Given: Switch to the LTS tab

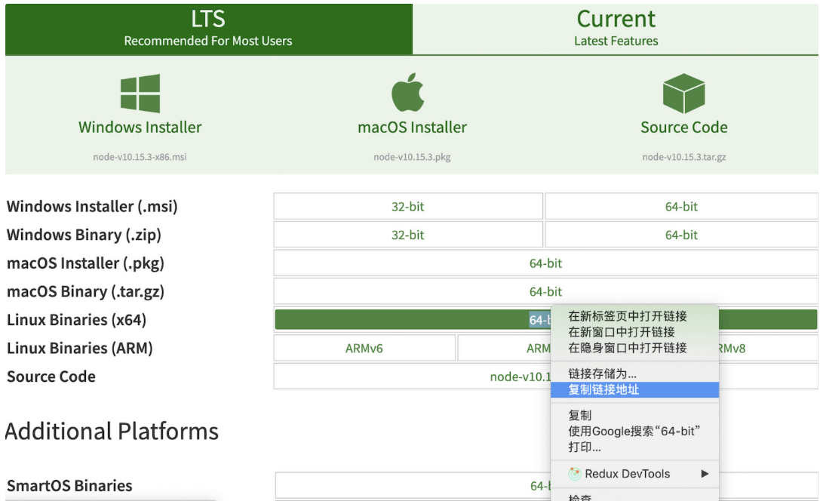Looking at the screenshot, I should (209, 29).
